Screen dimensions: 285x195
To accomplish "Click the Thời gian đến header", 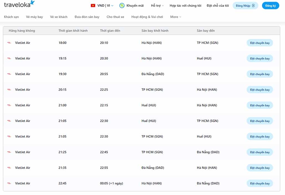I will (x=110, y=31).
